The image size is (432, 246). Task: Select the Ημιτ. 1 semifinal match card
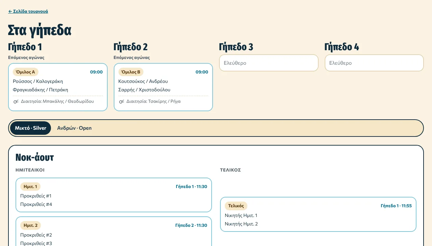point(114,195)
